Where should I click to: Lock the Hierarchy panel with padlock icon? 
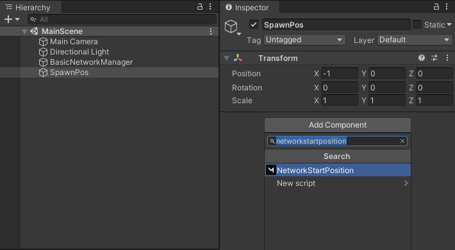[200, 6]
